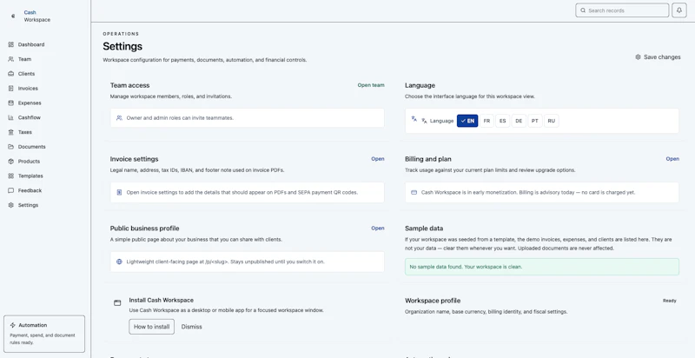Viewport: 695px width, 358px height.
Task: Click the window icon beside Install Cash Workspace
Action: [x=117, y=303]
